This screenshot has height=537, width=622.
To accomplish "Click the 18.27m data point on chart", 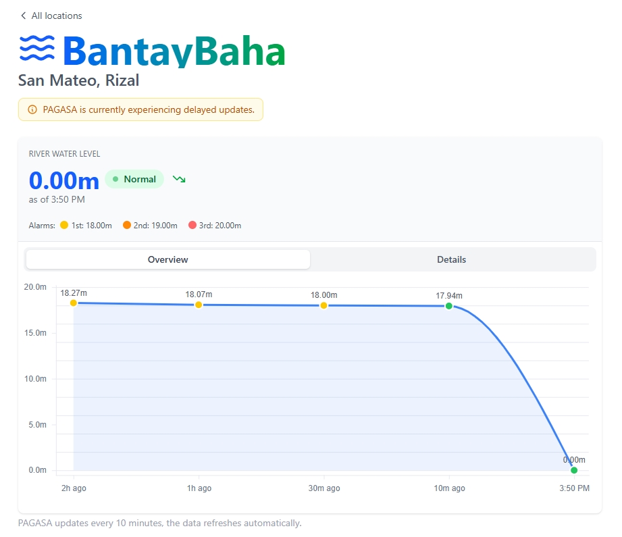I will coord(74,303).
